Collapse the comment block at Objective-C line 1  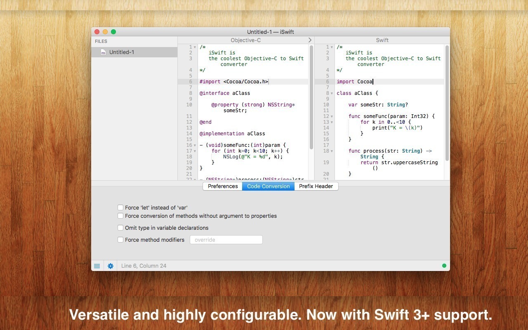click(x=195, y=47)
